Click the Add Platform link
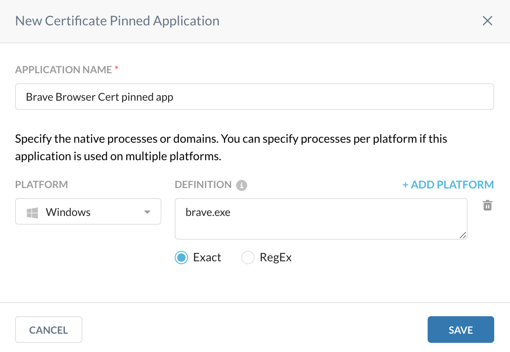 pos(448,185)
